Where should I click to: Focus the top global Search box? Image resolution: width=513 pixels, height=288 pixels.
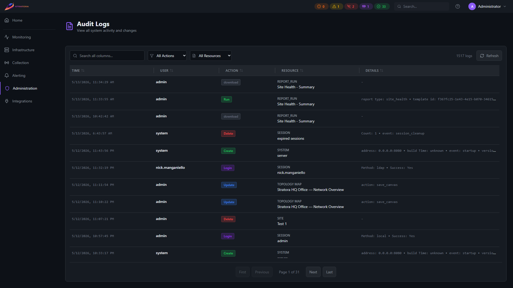coord(422,6)
